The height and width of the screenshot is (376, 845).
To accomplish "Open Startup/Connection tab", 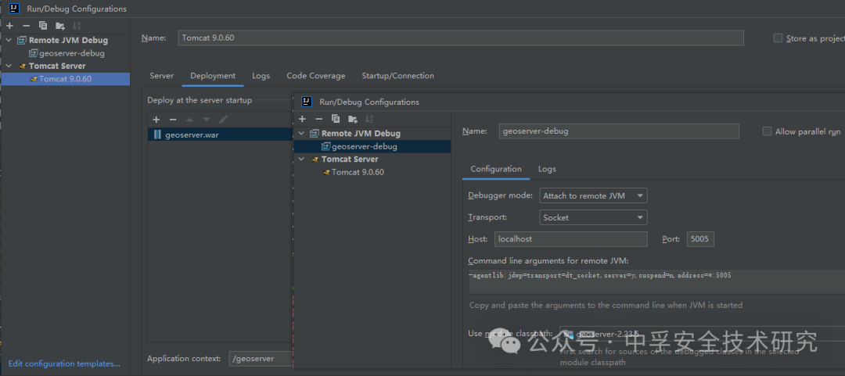I will [397, 76].
